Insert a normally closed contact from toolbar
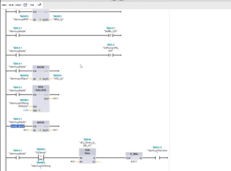This screenshot has height=171, width=231. point(11,5)
